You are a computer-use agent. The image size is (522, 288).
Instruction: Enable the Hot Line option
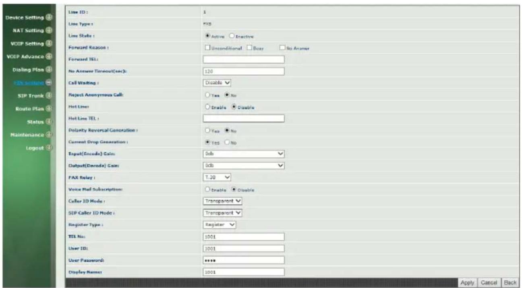(x=208, y=108)
